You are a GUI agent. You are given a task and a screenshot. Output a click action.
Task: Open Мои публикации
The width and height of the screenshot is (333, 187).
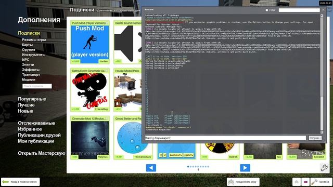click(36, 141)
